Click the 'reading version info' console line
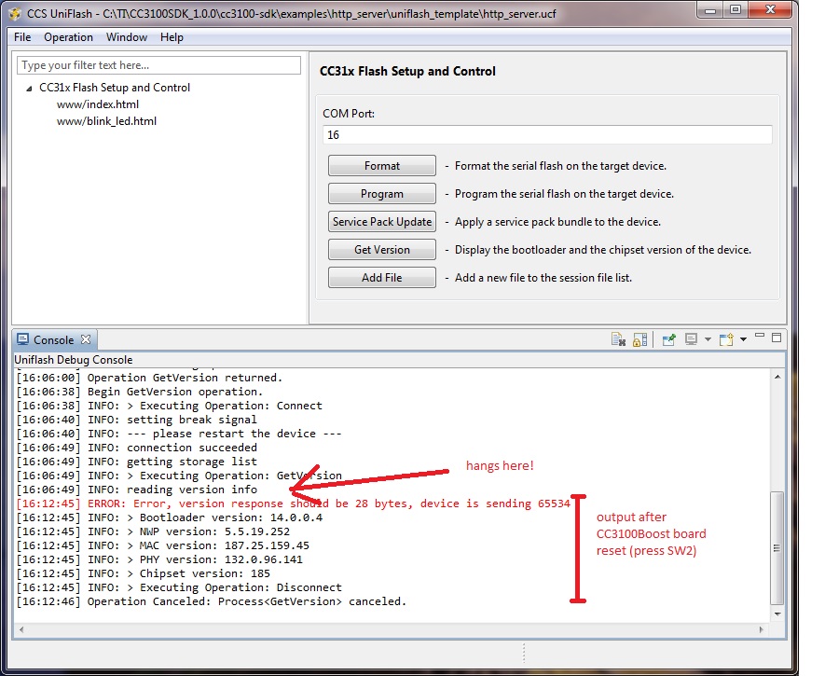The height and width of the screenshot is (676, 825). (137, 490)
